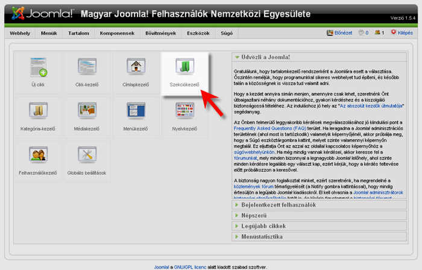Open the Globális beállítások tools icon
The image size is (422, 270).
(x=87, y=154)
